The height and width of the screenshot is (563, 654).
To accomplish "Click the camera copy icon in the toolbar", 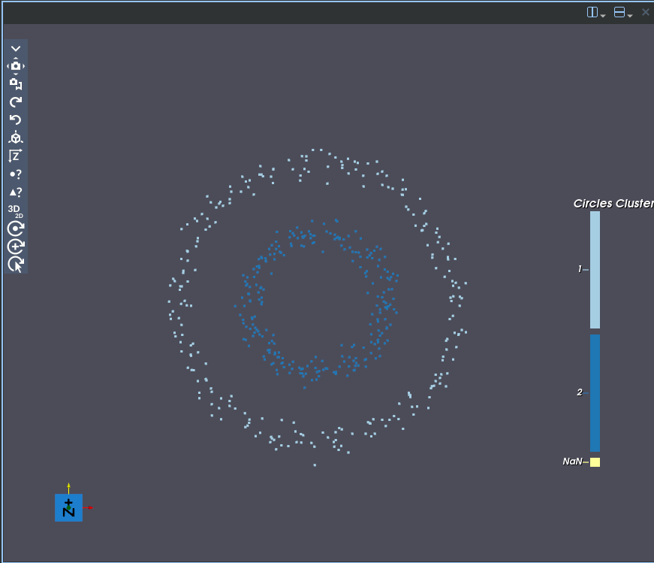I will pyautogui.click(x=16, y=83).
